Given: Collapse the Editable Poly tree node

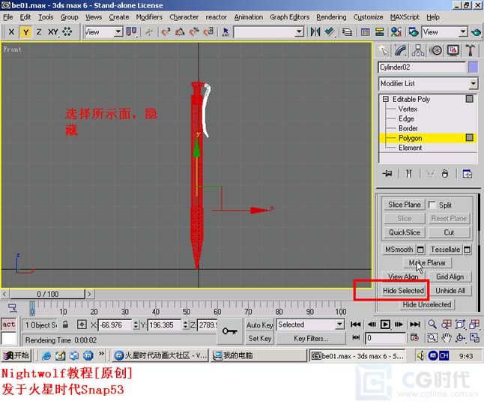Looking at the screenshot, I should coord(386,99).
